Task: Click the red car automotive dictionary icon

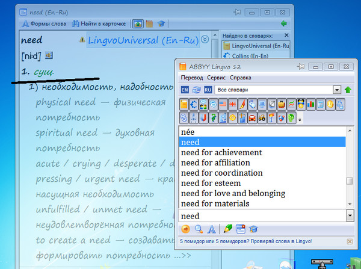Action: pos(252,118)
